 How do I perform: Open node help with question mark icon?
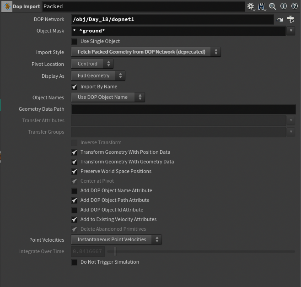(295, 6)
